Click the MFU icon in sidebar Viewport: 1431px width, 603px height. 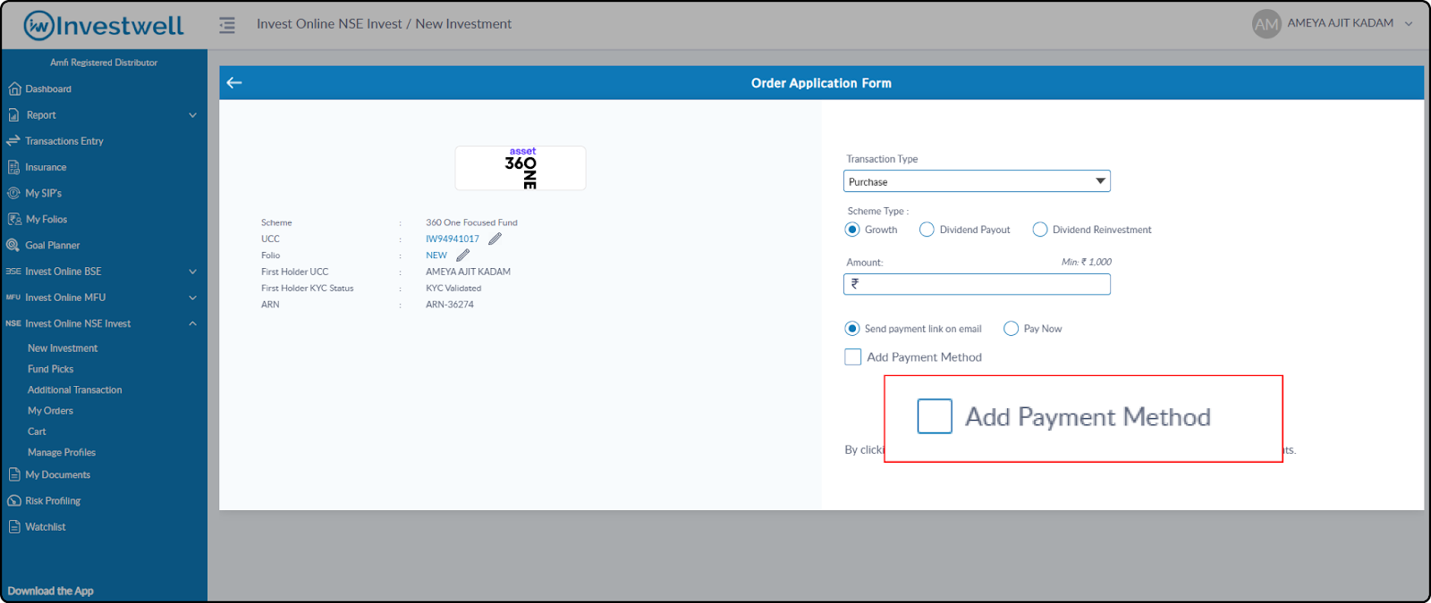click(13, 297)
